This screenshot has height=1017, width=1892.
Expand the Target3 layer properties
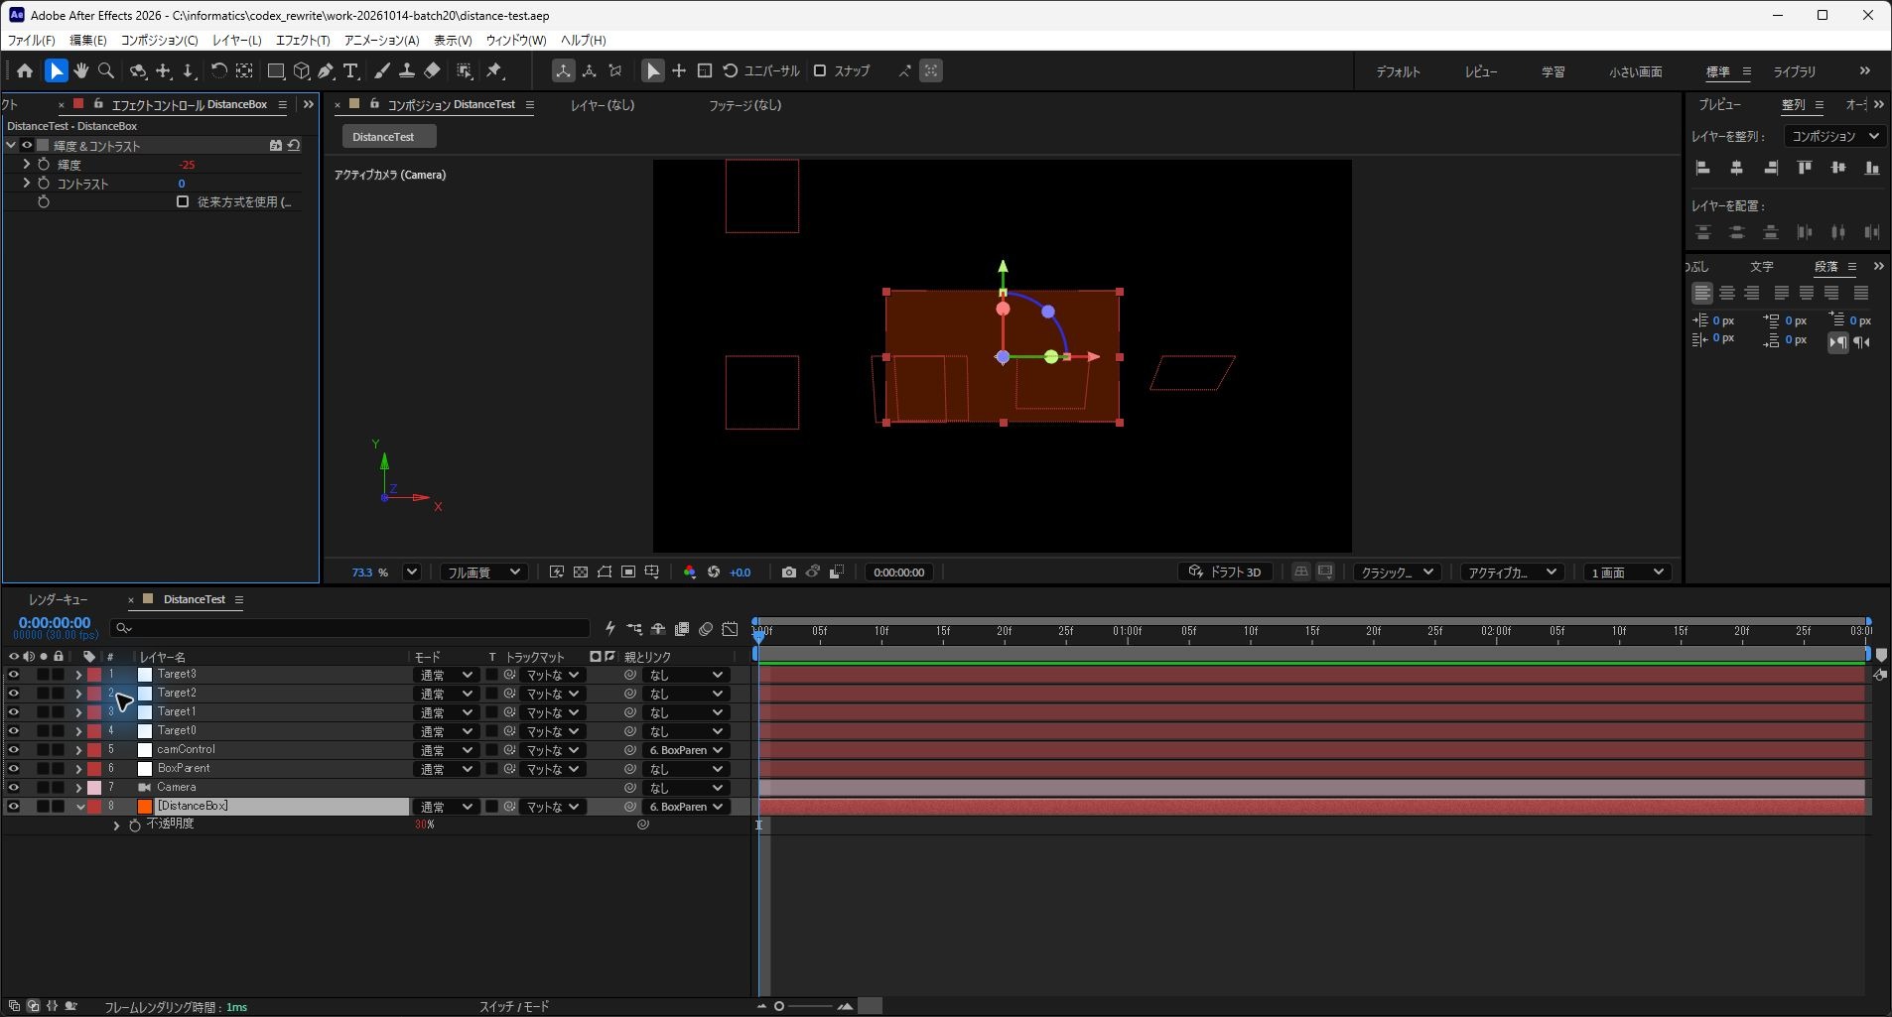(78, 675)
